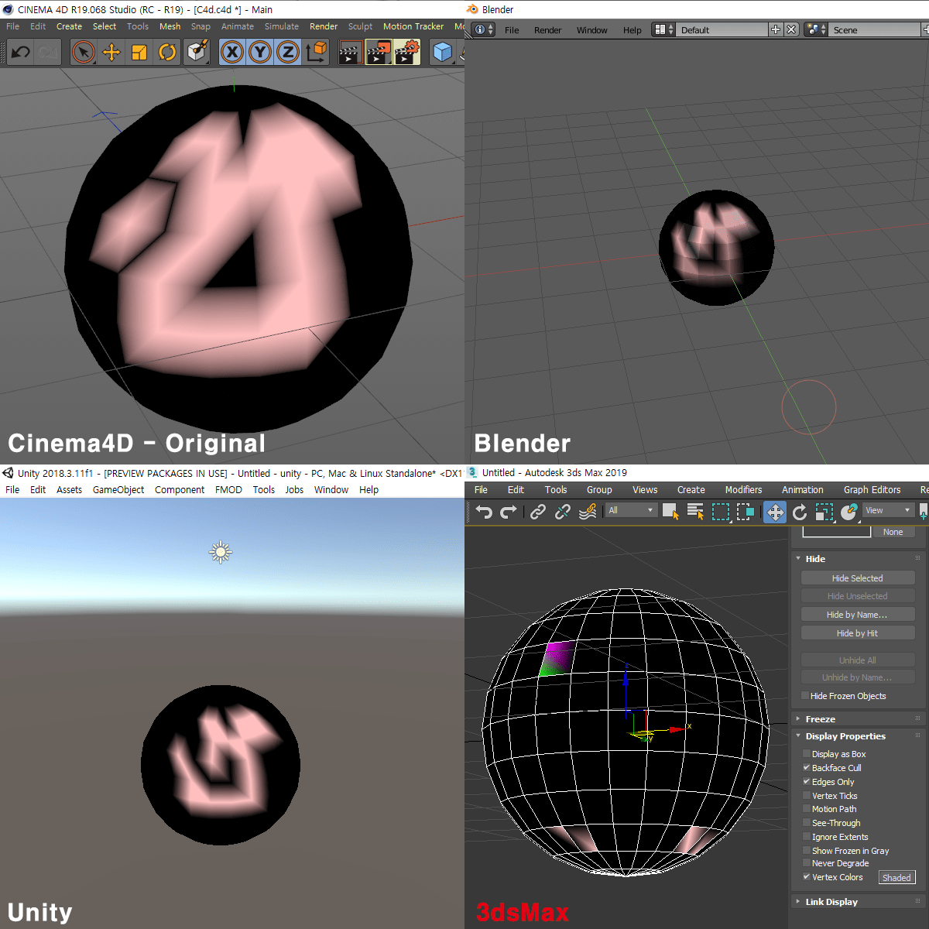The width and height of the screenshot is (929, 929).
Task: Click the coordinate system cube icon in Cinema 4D
Action: tap(317, 53)
